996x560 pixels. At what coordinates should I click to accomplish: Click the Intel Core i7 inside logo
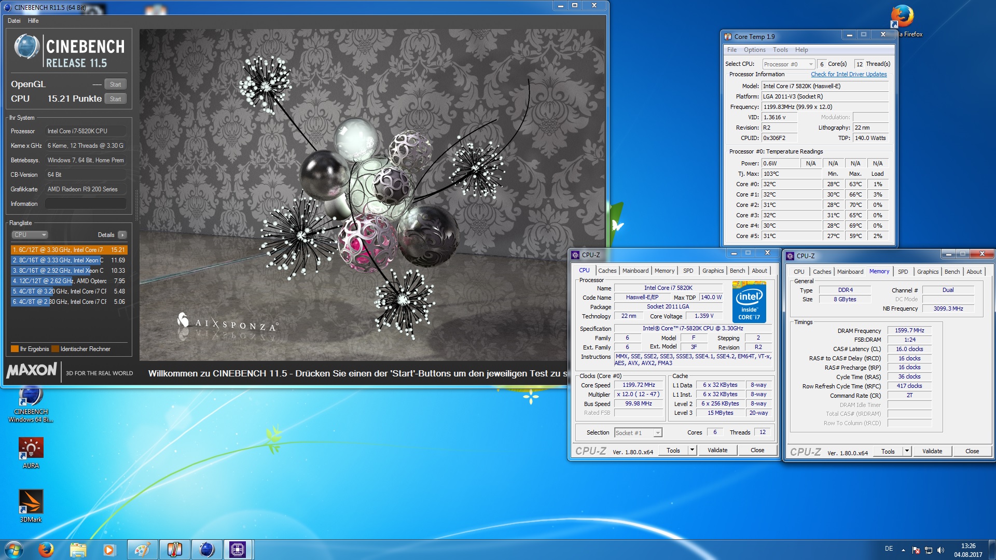749,302
